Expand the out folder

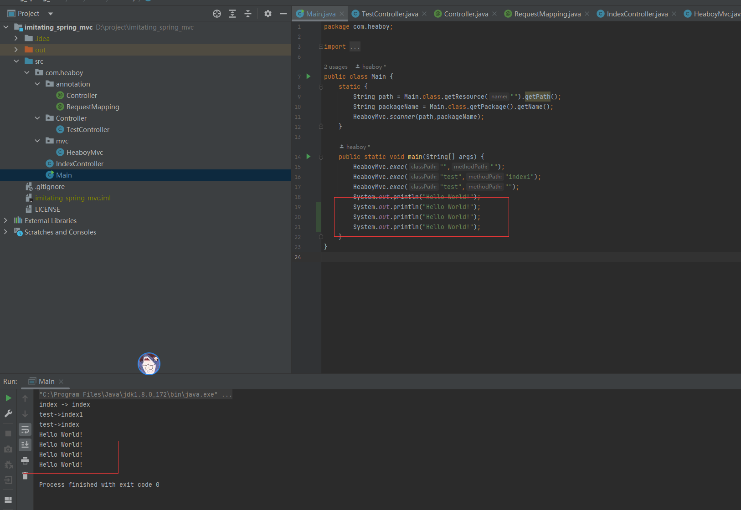[16, 50]
